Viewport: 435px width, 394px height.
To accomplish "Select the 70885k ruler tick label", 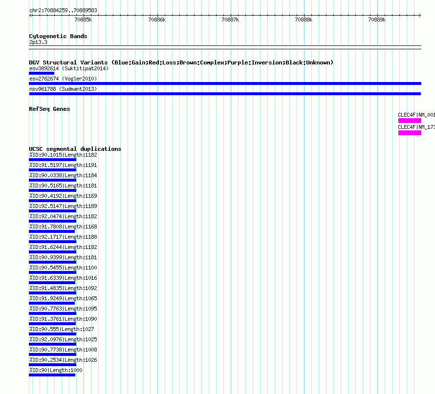I will click(x=83, y=20).
